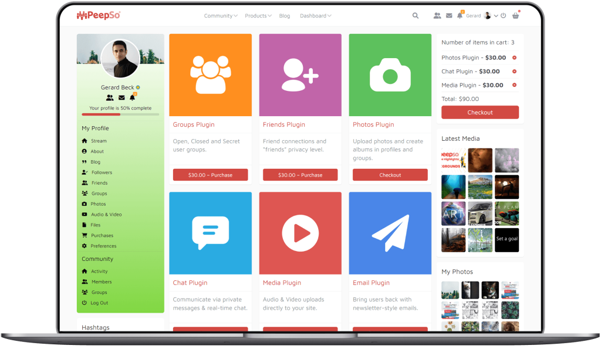Click Gerard's small avatar in header
601x349 pixels.
click(488, 16)
